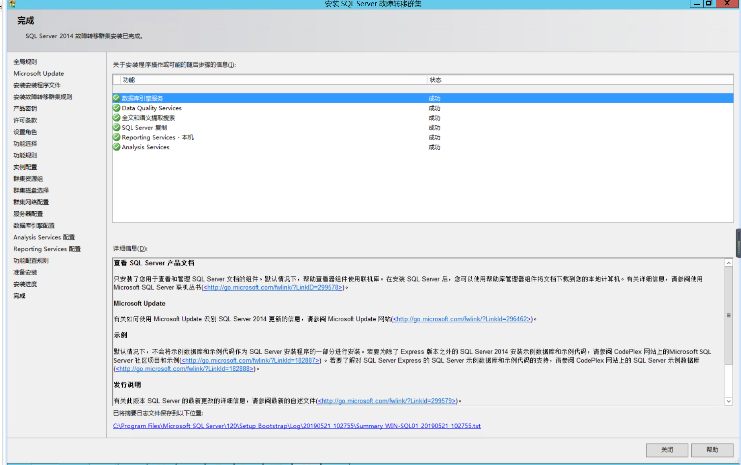Open the LinkId=299579 readme link
Image resolution: width=741 pixels, height=465 pixels.
(387, 401)
